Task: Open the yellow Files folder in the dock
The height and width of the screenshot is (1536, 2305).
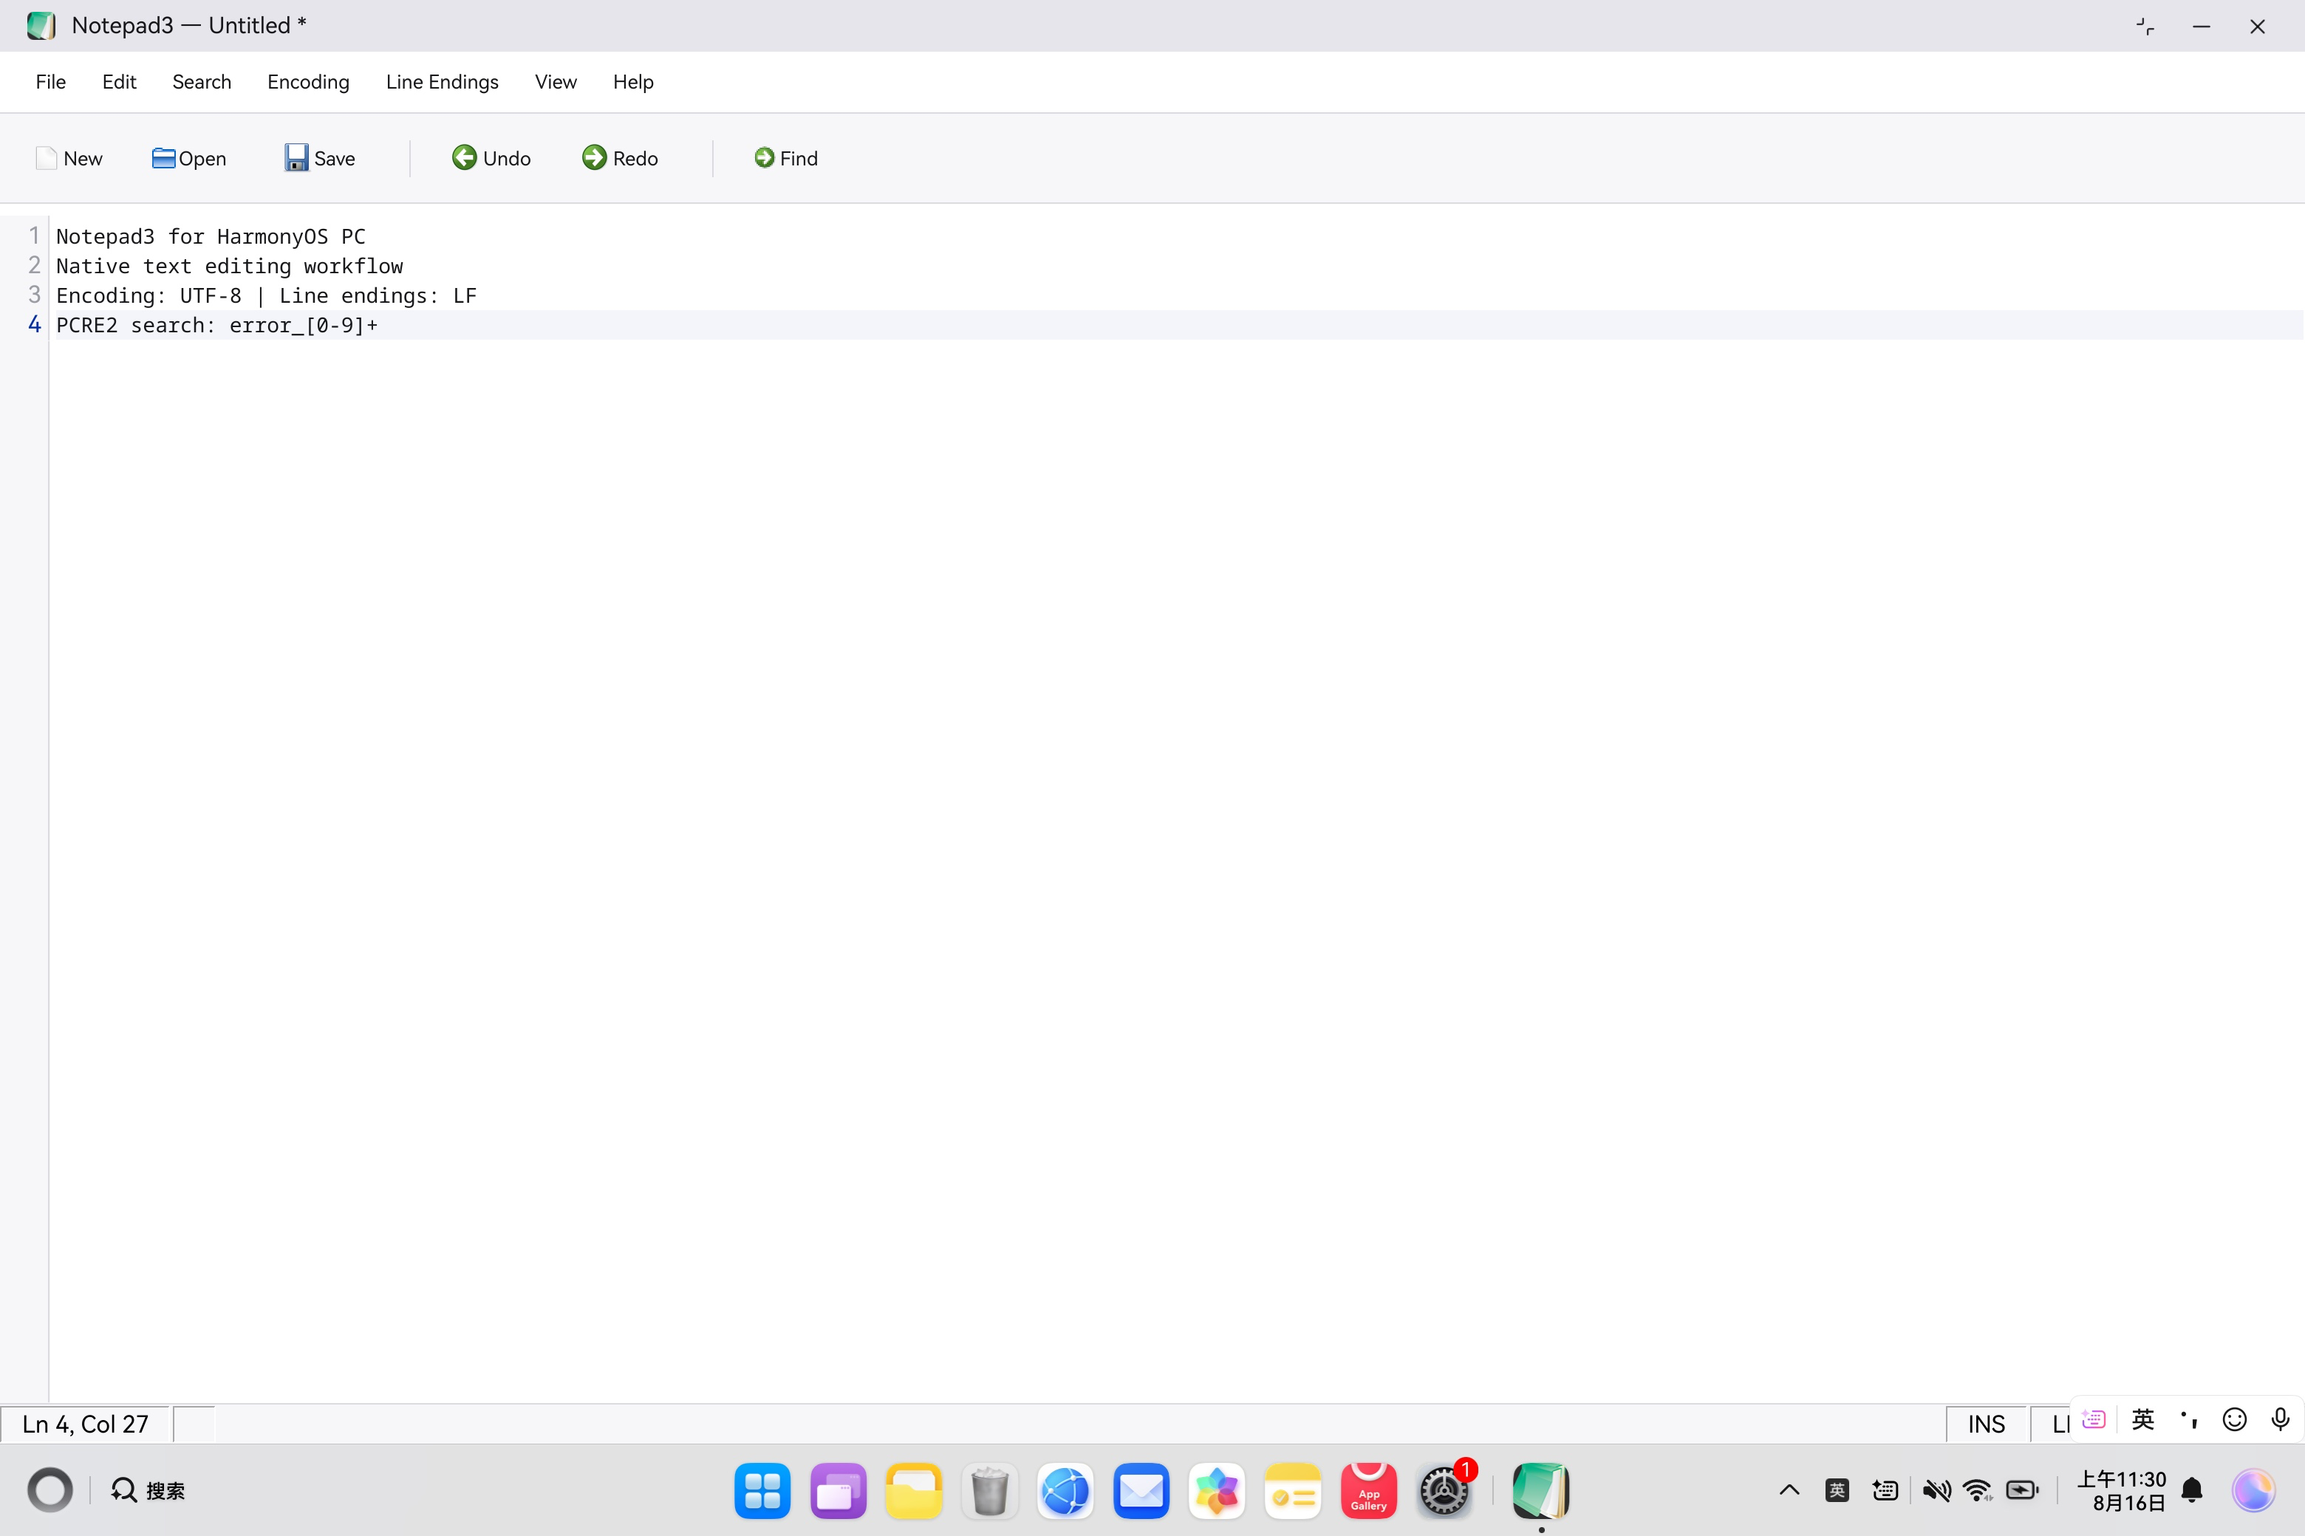Action: click(x=913, y=1491)
